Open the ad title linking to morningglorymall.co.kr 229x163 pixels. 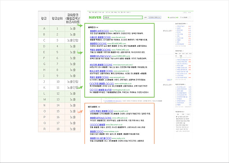(x=101, y=90)
